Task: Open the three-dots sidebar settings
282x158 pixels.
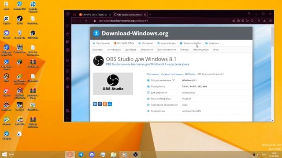Action: (x=68, y=118)
